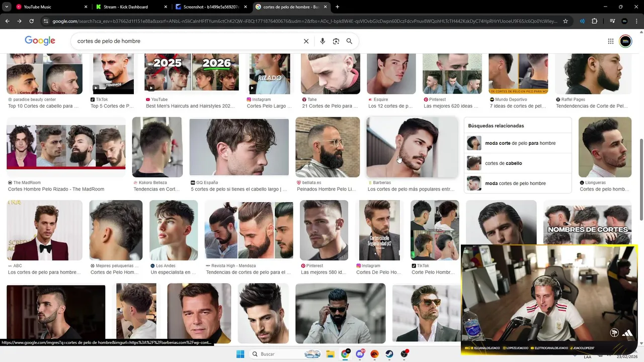Open the GQ España wavy hair thumbnail
This screenshot has width=644, height=362.
click(x=239, y=147)
